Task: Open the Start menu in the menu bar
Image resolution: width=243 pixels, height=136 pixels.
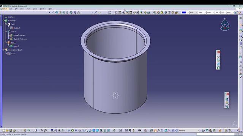Action: point(5,9)
